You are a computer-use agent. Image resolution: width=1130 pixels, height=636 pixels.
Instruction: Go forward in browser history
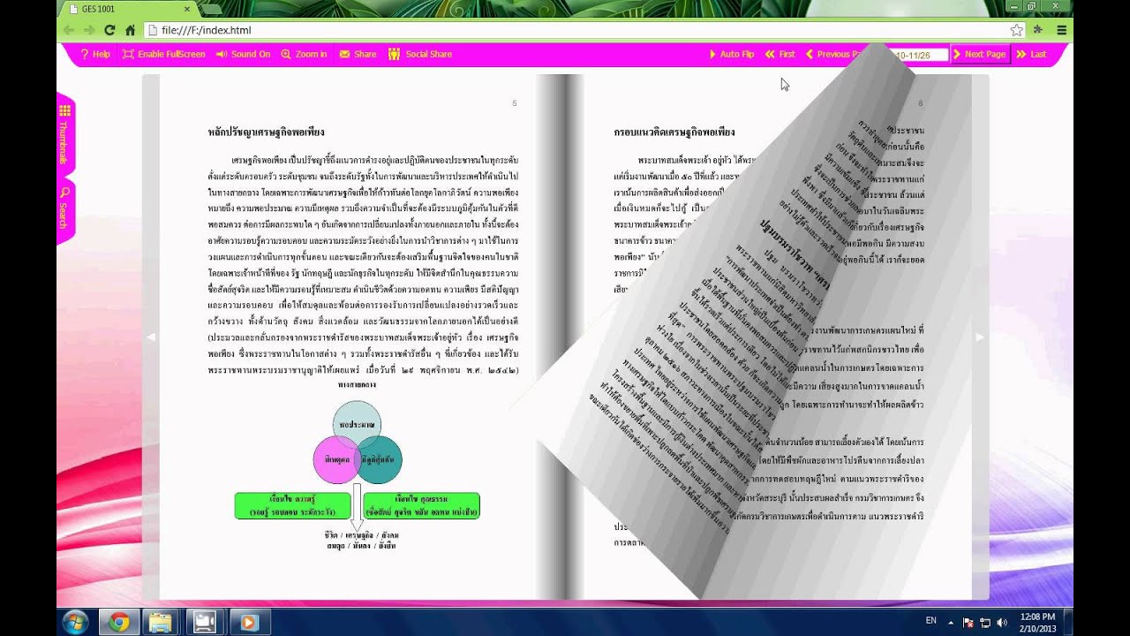[89, 30]
